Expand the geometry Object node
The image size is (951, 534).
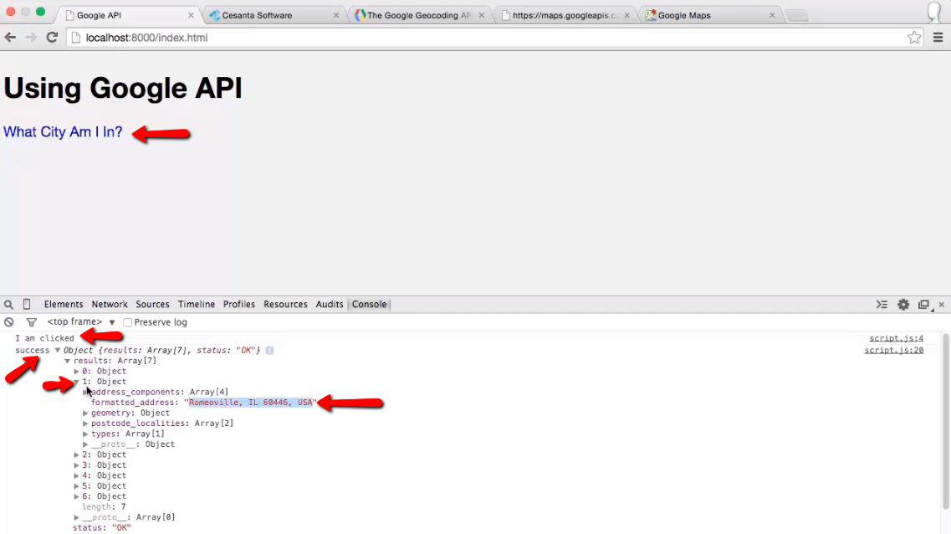(x=85, y=413)
